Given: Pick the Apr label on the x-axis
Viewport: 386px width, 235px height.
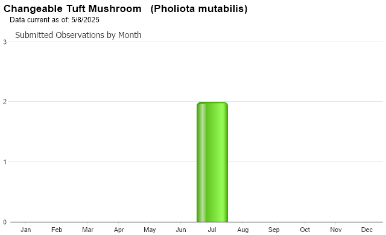Looking at the screenshot, I should 119,230.
